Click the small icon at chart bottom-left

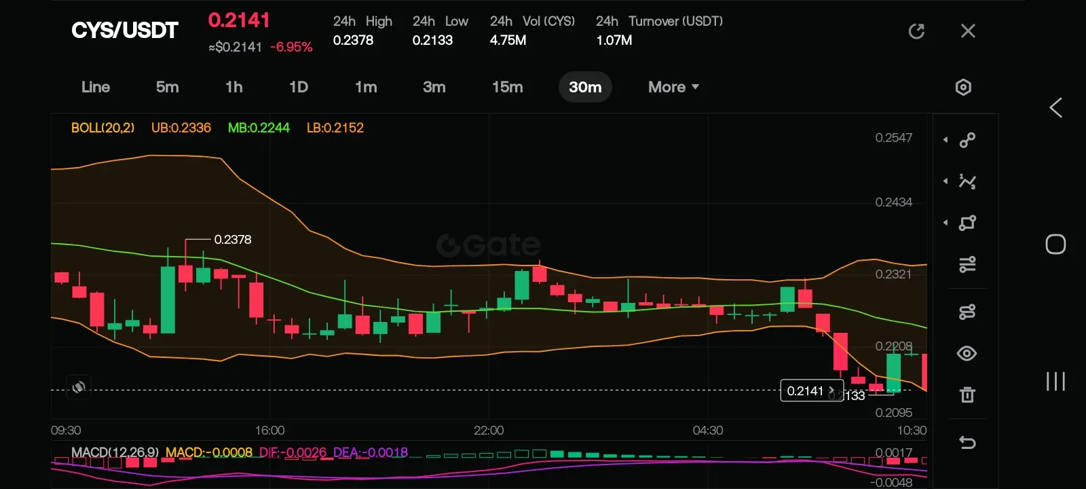(79, 387)
